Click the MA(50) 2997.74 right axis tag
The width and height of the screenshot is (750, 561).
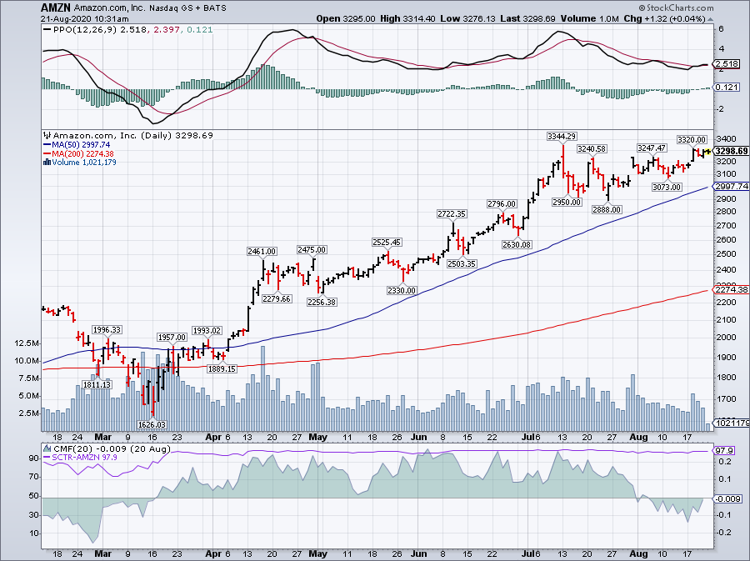click(730, 187)
